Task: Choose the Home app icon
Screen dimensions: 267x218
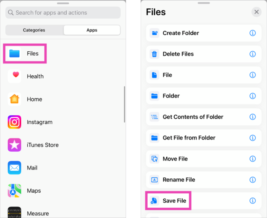Action: point(15,99)
